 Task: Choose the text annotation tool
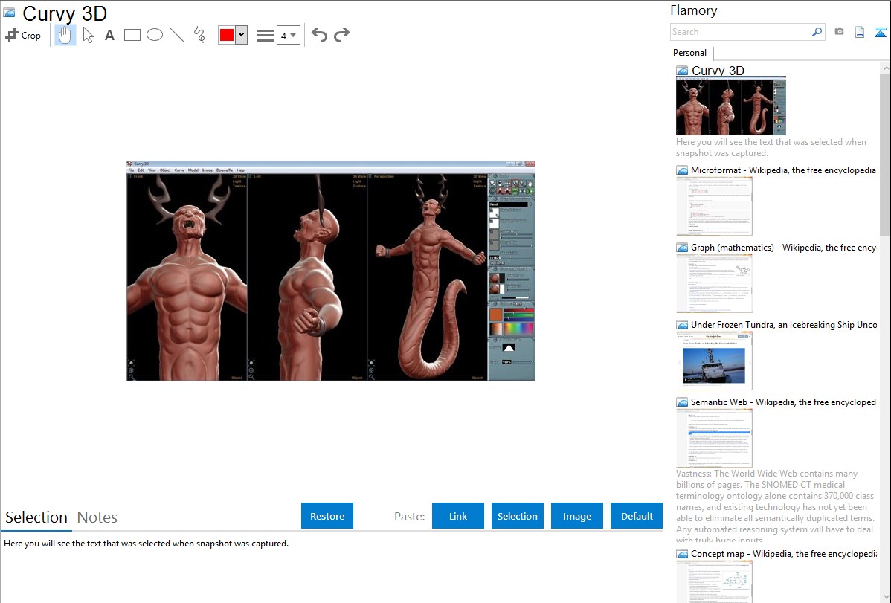(109, 35)
